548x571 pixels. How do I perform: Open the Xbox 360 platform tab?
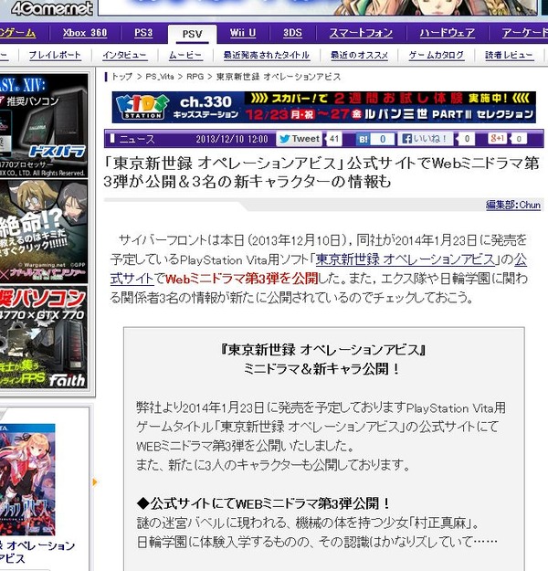pos(85,33)
